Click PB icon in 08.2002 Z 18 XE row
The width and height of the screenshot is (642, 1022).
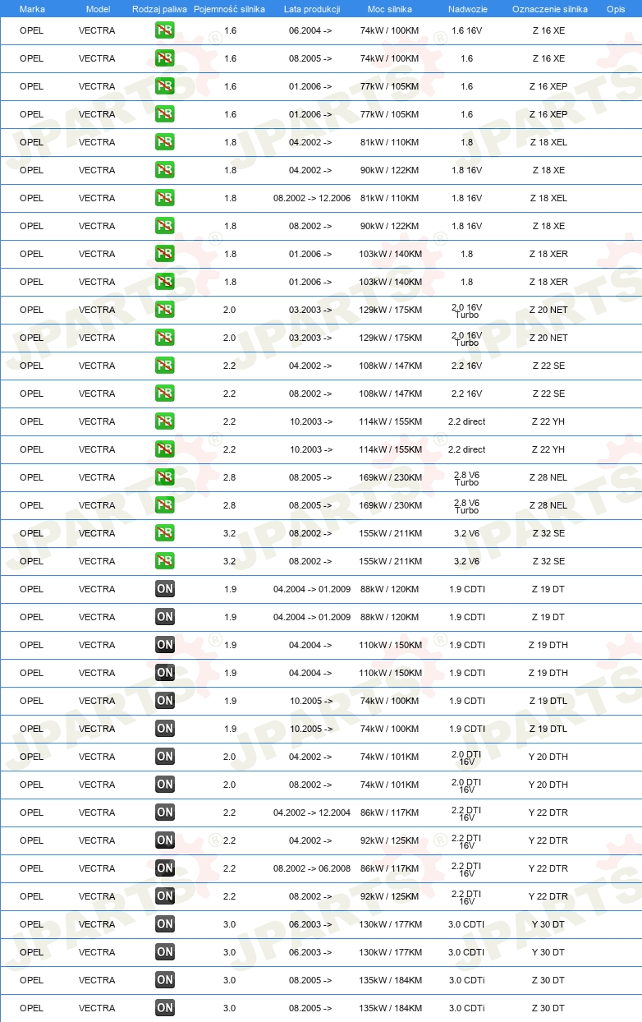(x=165, y=226)
